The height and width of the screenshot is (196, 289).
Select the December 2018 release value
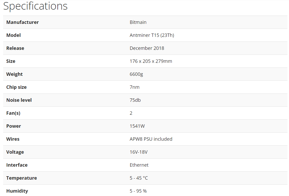[x=147, y=48]
